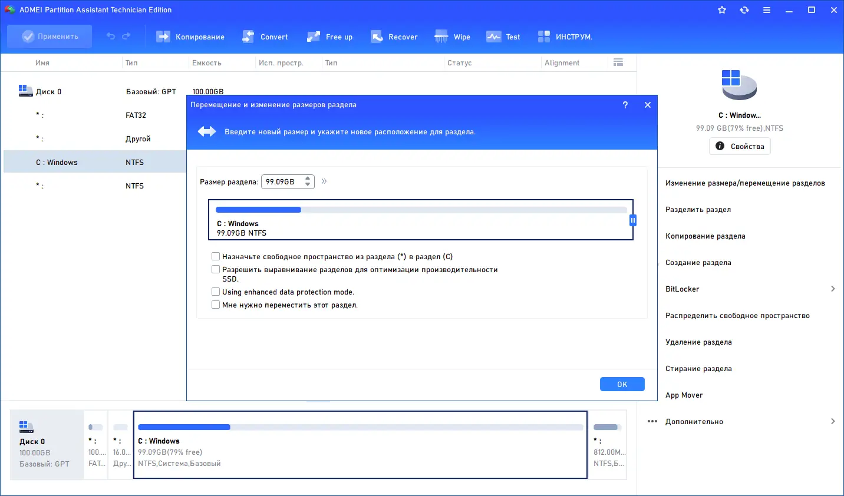The image size is (844, 496).
Task: Click the question mark help icon in the dialog
Action: 625,105
